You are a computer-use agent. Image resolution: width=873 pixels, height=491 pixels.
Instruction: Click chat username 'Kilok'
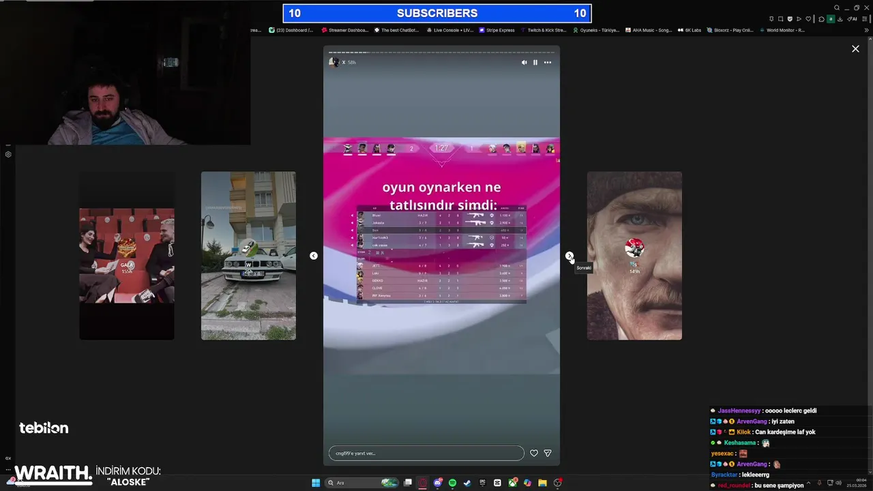[743, 432]
